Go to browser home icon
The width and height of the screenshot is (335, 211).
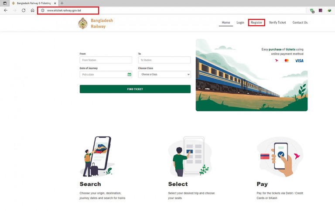(x=32, y=10)
